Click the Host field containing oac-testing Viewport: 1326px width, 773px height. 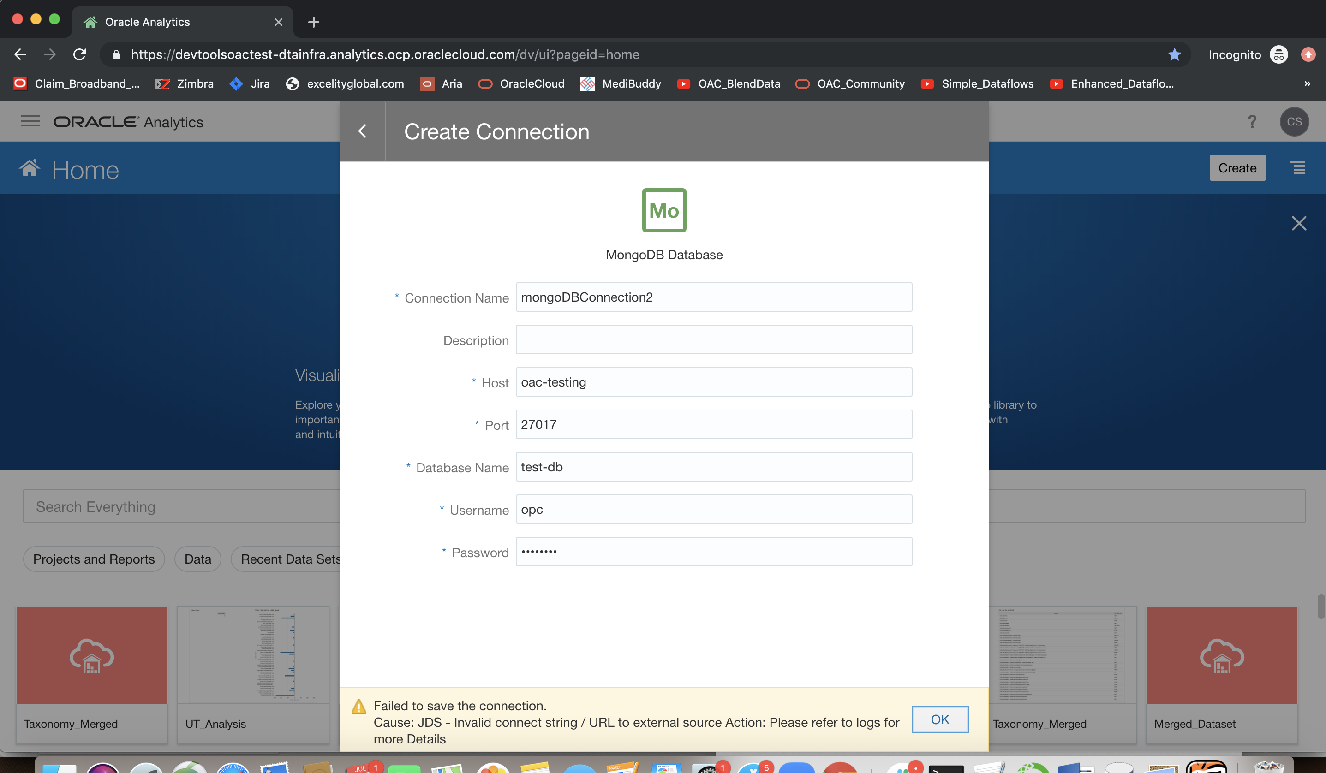[713, 382]
